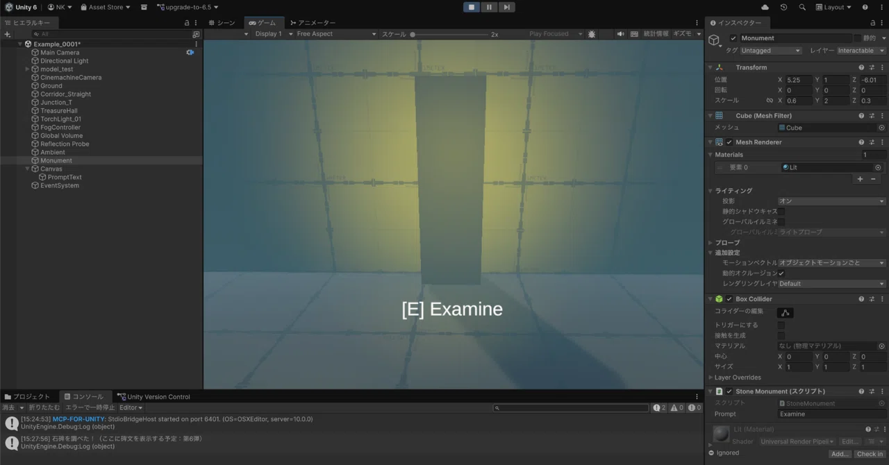889x465 pixels.
Task: Open the Unity Version Control tab
Action: coord(153,397)
